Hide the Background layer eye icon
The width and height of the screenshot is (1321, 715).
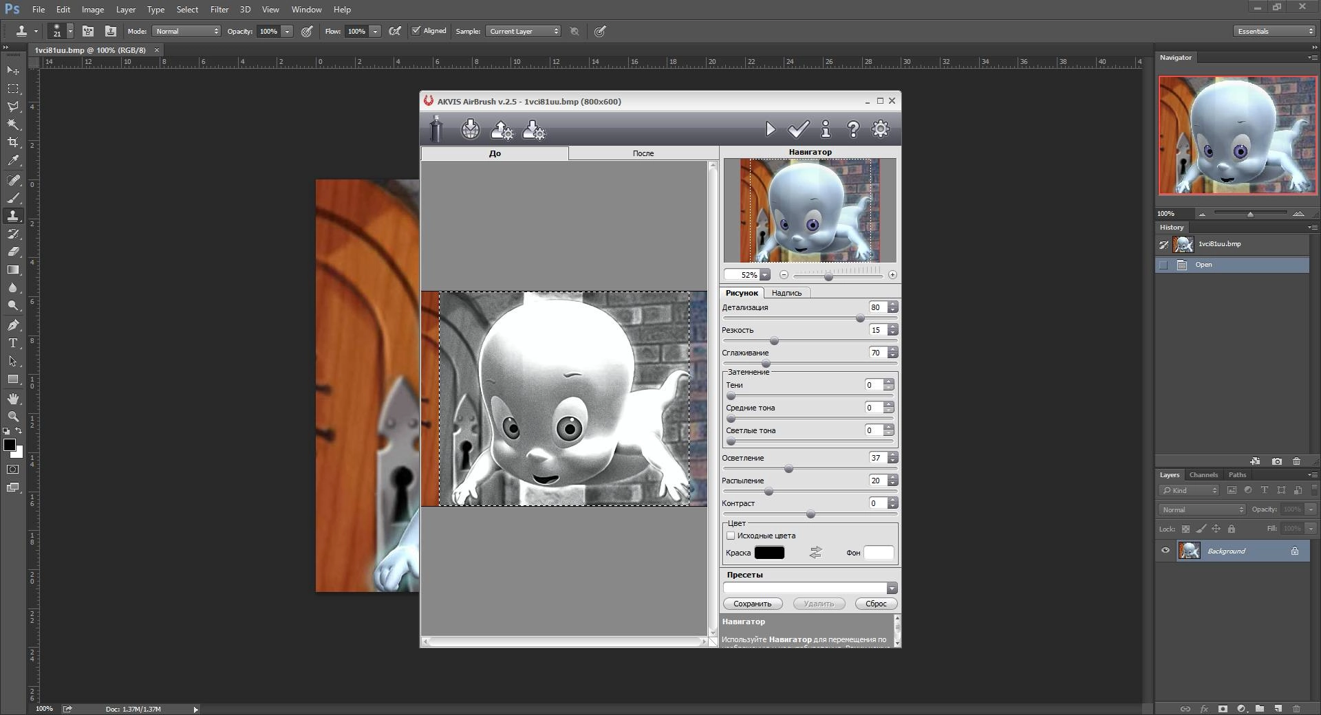coord(1166,551)
